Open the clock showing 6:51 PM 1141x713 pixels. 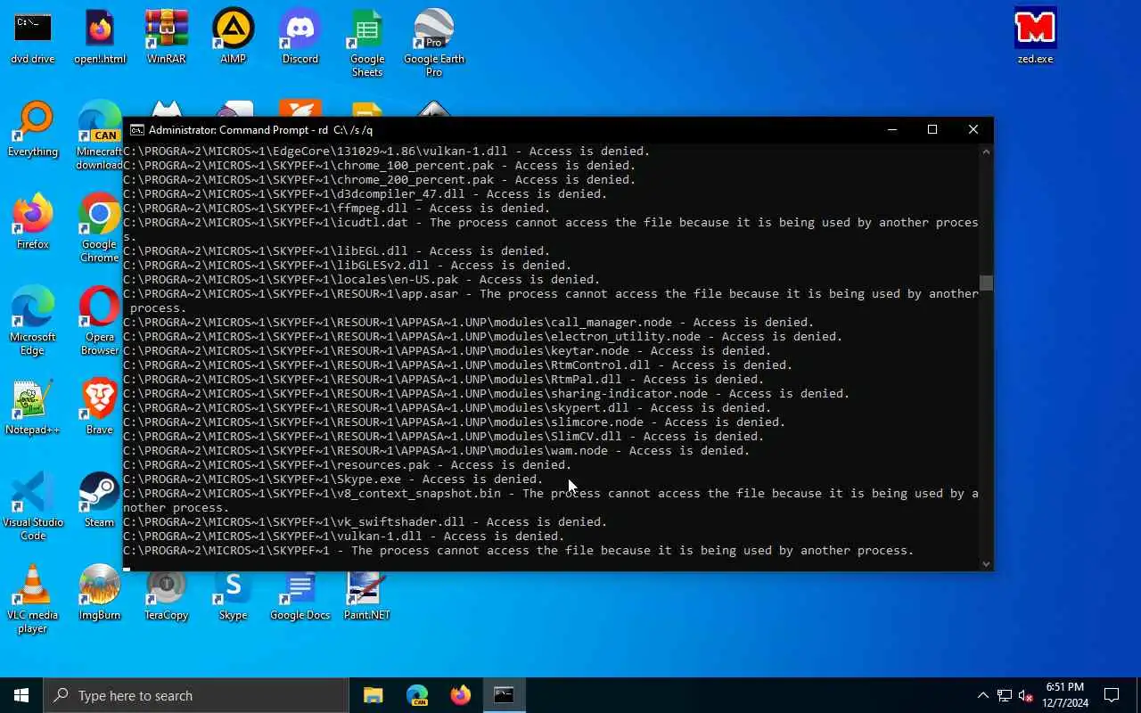(1066, 695)
